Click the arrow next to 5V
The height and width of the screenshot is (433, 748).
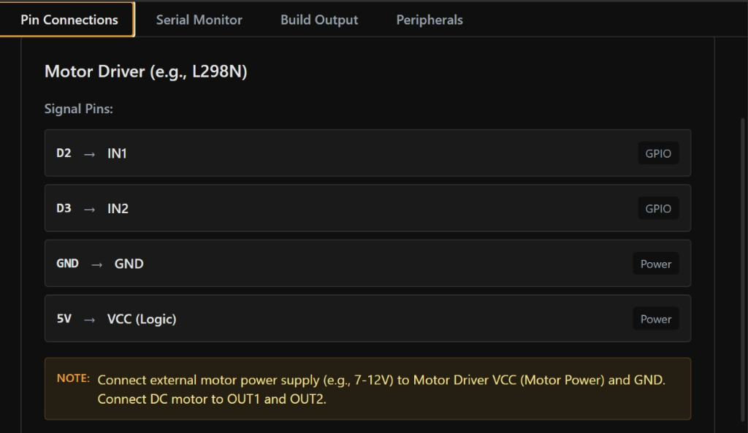coord(89,319)
